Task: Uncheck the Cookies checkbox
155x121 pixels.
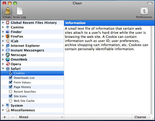Action: (x=11, y=73)
